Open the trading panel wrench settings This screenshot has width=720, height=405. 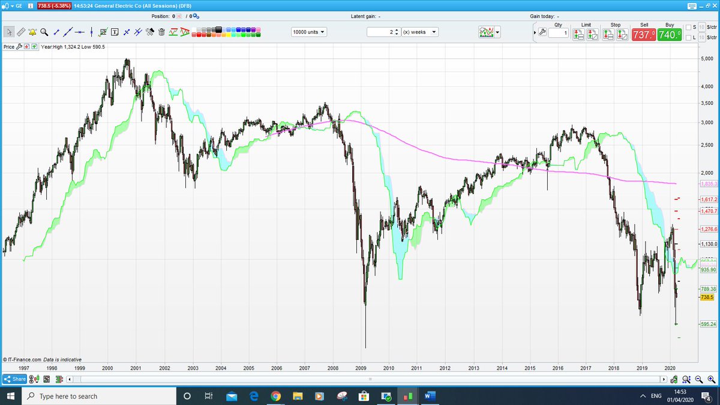pyautogui.click(x=542, y=32)
